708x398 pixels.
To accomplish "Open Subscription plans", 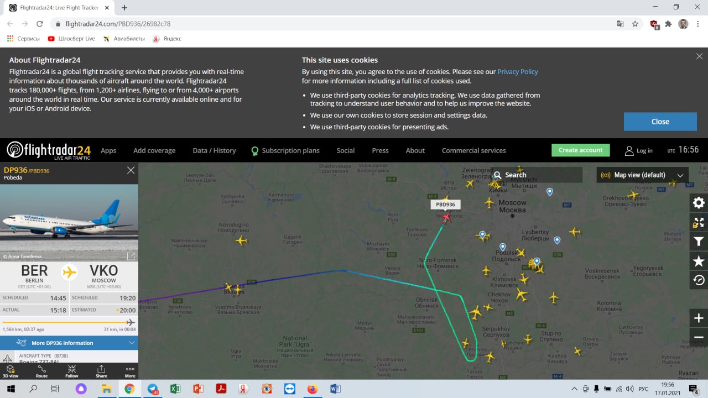I will click(285, 150).
